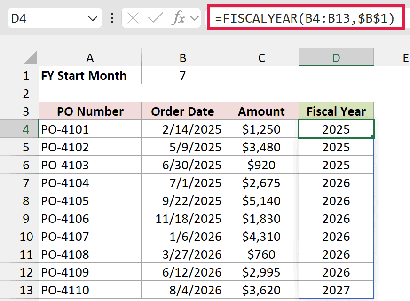
Task: Select row 4 header
Action: [x=19, y=129]
